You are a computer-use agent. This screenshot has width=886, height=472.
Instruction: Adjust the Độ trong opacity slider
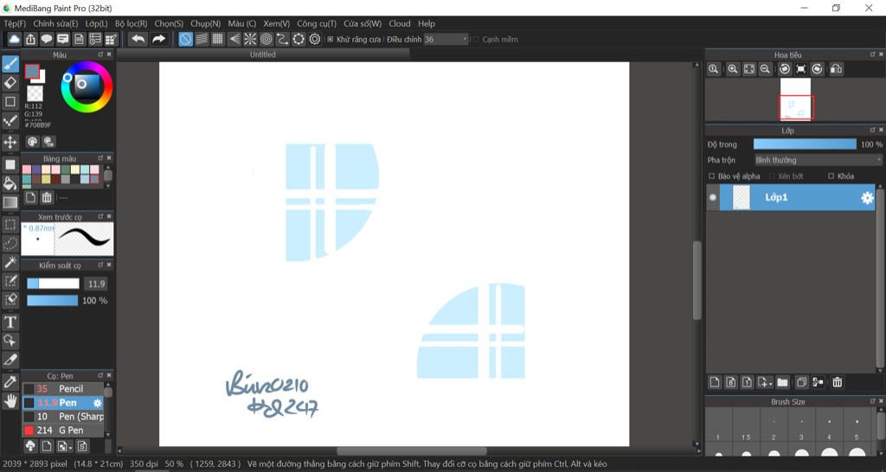click(x=805, y=144)
